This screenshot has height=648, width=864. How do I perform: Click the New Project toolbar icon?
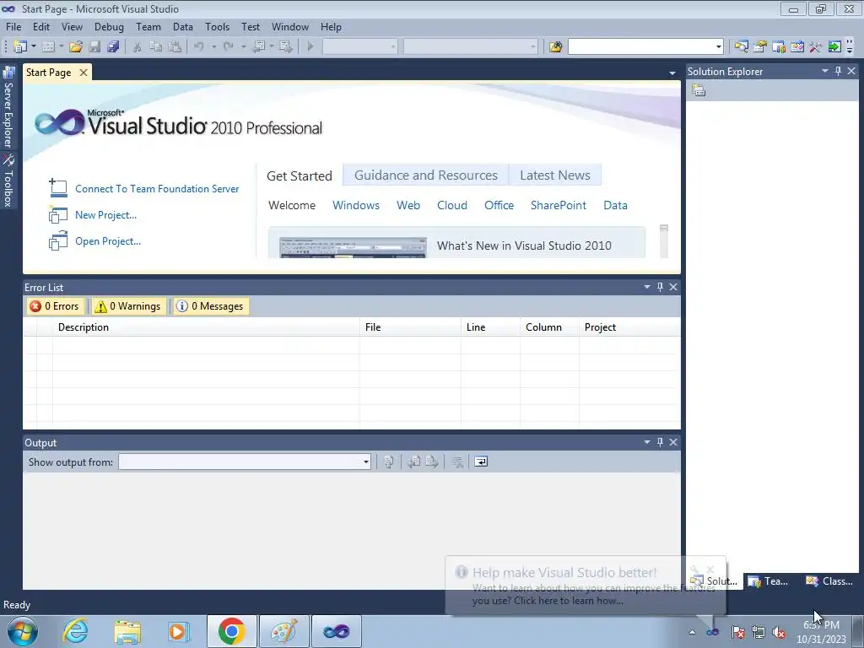[x=20, y=47]
